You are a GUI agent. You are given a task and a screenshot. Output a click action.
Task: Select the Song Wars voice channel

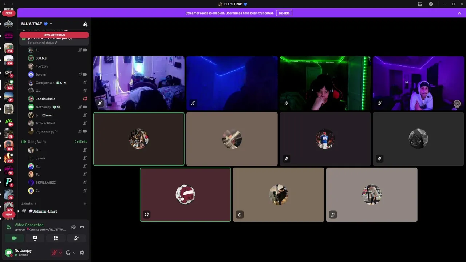54,142
